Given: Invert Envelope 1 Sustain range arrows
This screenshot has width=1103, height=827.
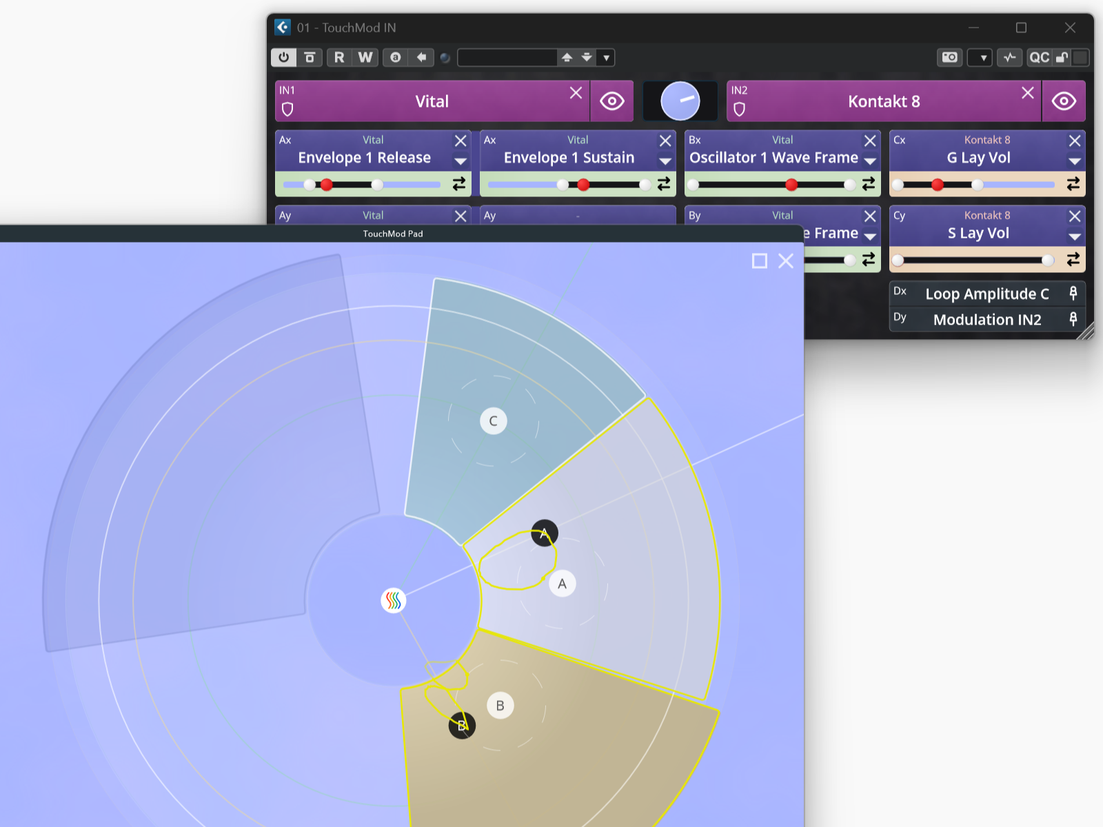Looking at the screenshot, I should point(664,184).
